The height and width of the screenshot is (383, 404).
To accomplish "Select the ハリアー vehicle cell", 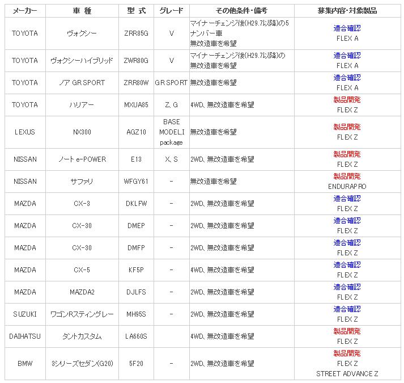I will click(x=82, y=105).
